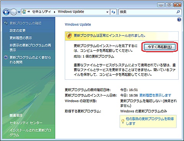Viewport: 184px width, 141px height.
Task: Click the question mark icon beside FAQ link
Action: (6, 57)
